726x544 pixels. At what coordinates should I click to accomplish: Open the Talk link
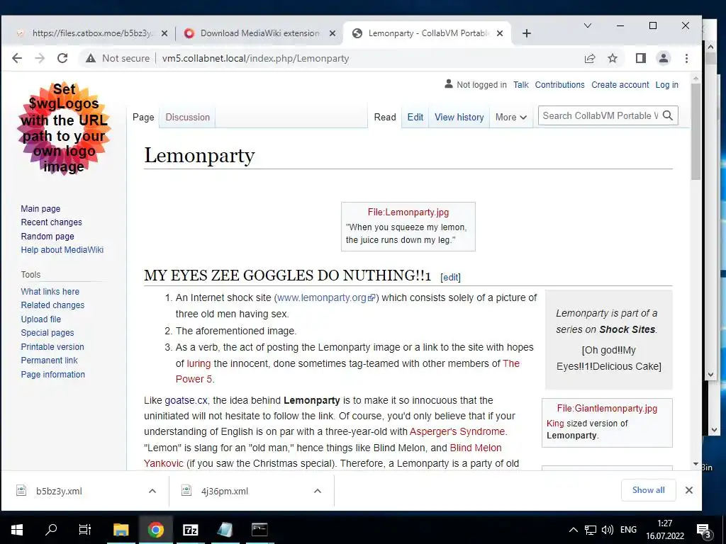520,85
